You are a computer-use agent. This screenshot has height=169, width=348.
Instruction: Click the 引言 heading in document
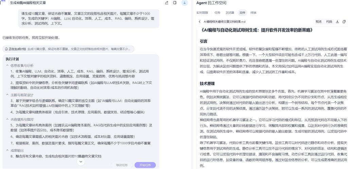204,41
